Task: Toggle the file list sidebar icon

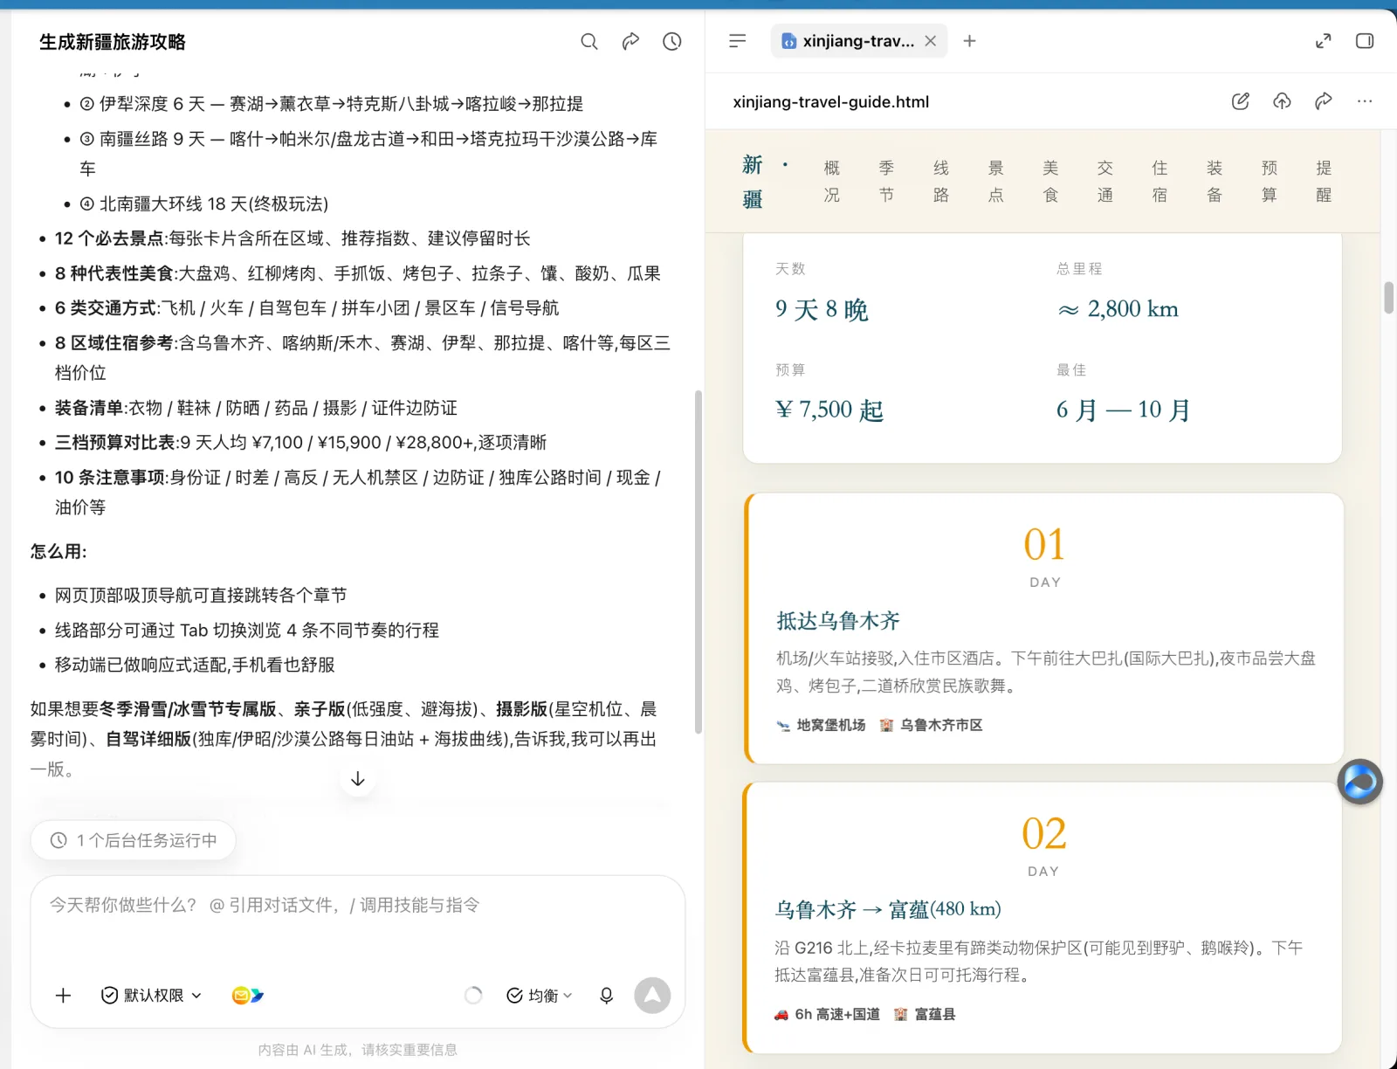Action: pyautogui.click(x=738, y=41)
